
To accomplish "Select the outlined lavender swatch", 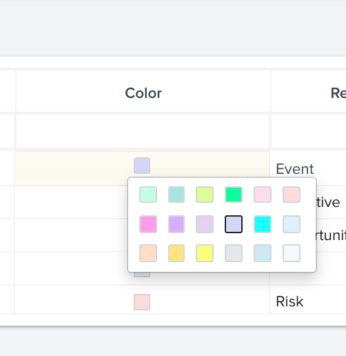I will (234, 224).
